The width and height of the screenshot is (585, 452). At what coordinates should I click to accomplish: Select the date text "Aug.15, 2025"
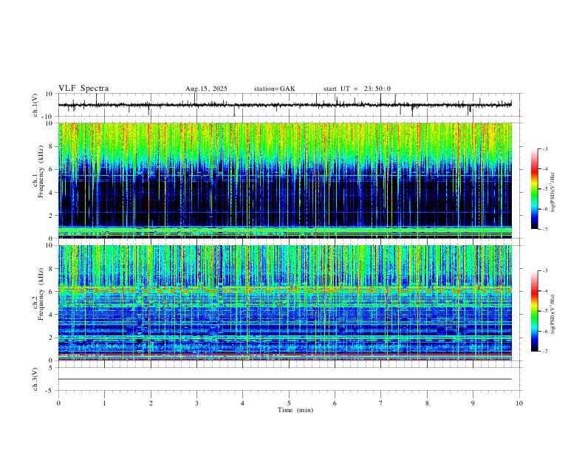tap(206, 89)
